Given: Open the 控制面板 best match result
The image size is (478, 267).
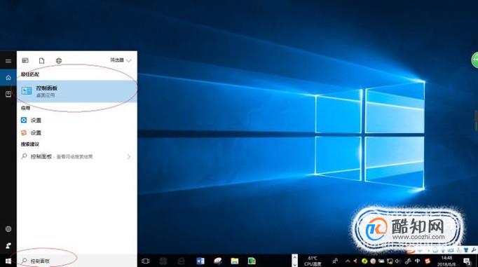Looking at the screenshot, I should 77,91.
